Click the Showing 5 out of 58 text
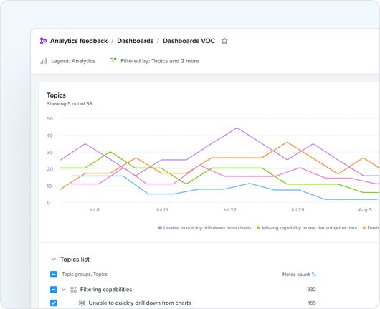The width and height of the screenshot is (380, 309). coord(70,104)
